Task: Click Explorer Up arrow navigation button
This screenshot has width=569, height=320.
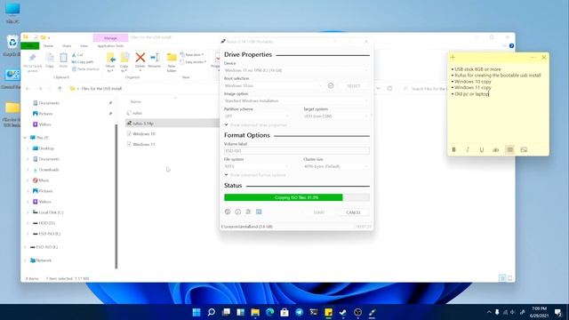Action: [x=60, y=89]
